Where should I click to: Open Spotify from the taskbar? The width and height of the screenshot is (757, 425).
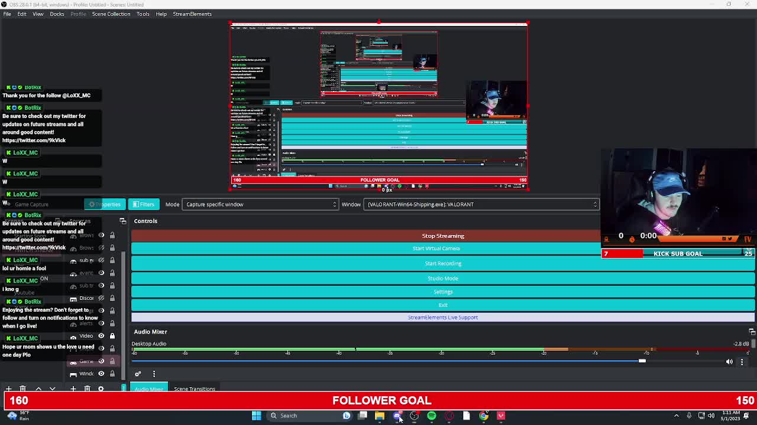click(432, 416)
